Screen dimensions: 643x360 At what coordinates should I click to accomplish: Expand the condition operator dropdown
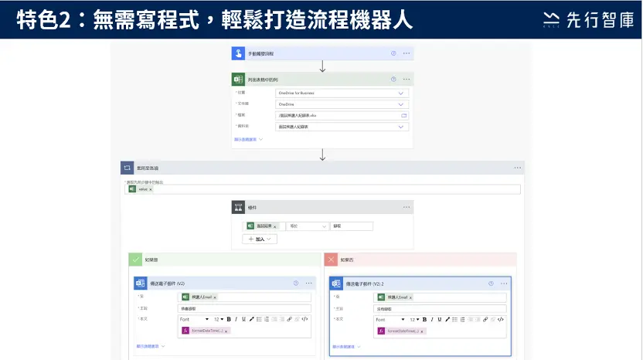pyautogui.click(x=324, y=226)
